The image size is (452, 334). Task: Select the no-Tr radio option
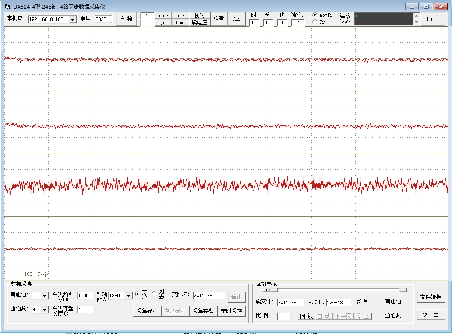315,15
